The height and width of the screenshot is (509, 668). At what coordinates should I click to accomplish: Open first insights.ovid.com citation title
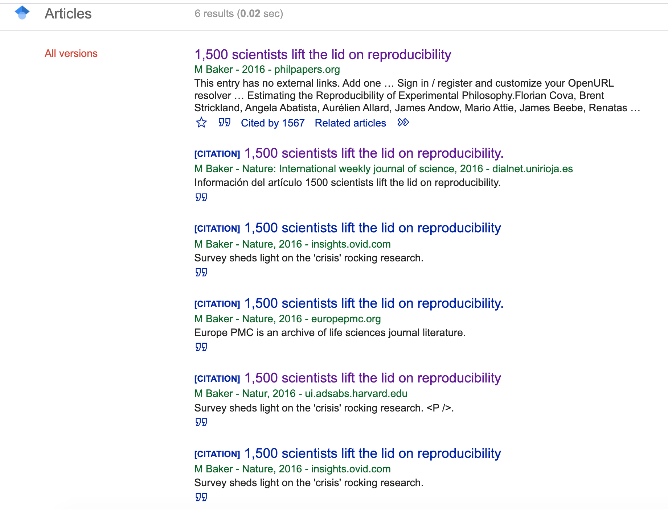point(373,228)
